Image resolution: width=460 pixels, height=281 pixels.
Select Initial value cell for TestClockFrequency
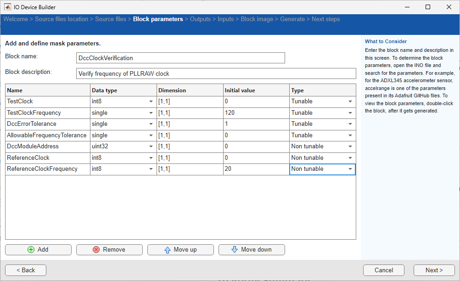click(256, 113)
